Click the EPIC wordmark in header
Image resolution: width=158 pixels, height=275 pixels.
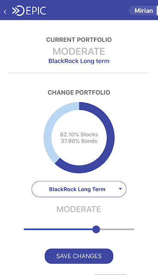point(36,11)
